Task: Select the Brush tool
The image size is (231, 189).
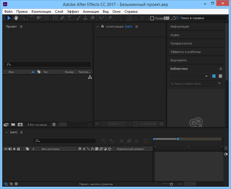Action: 78,18
